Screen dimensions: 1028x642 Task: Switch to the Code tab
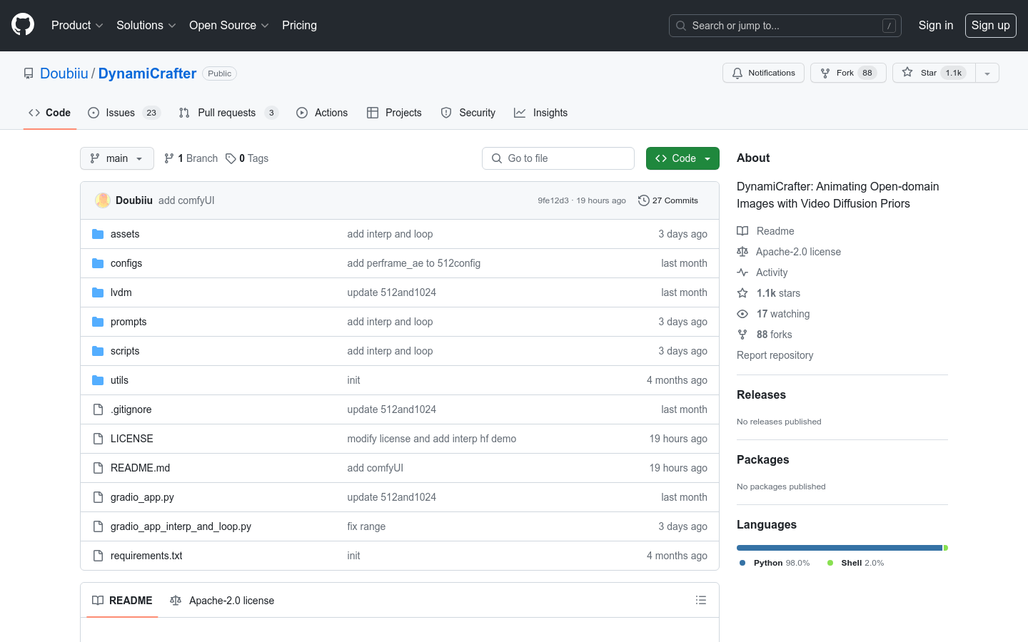(50, 113)
